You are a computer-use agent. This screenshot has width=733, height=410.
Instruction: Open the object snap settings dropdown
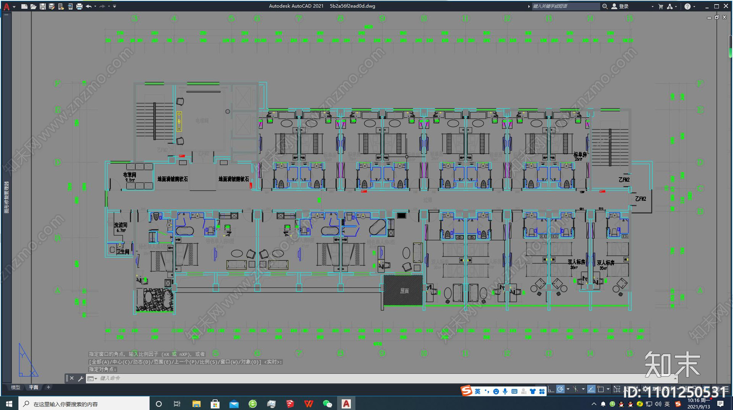[x=608, y=389]
